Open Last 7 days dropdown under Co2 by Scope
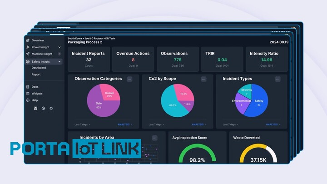This screenshot has width=327, height=184. (156, 124)
